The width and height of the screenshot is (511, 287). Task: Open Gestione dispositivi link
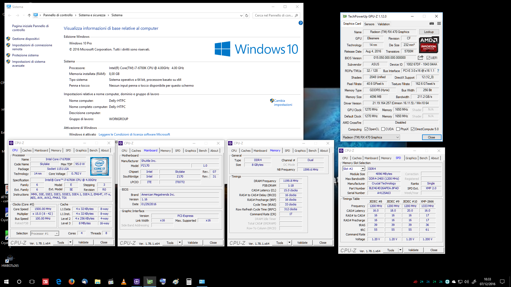(x=26, y=39)
